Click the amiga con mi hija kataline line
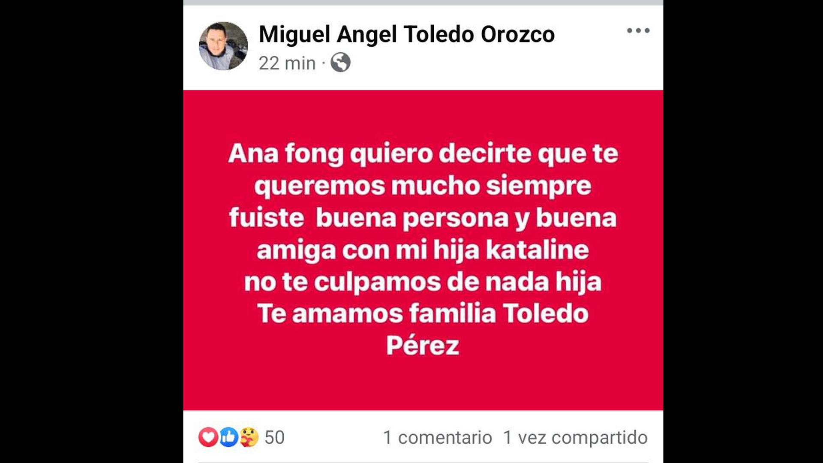823x463 pixels. click(x=423, y=250)
